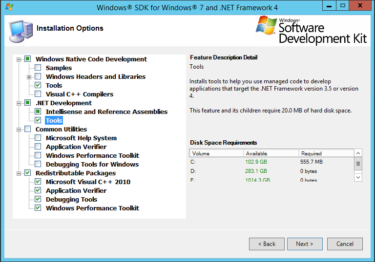Collapse the Redistributable Packages node
Viewport: 375px width, 262px height.
click(x=19, y=173)
